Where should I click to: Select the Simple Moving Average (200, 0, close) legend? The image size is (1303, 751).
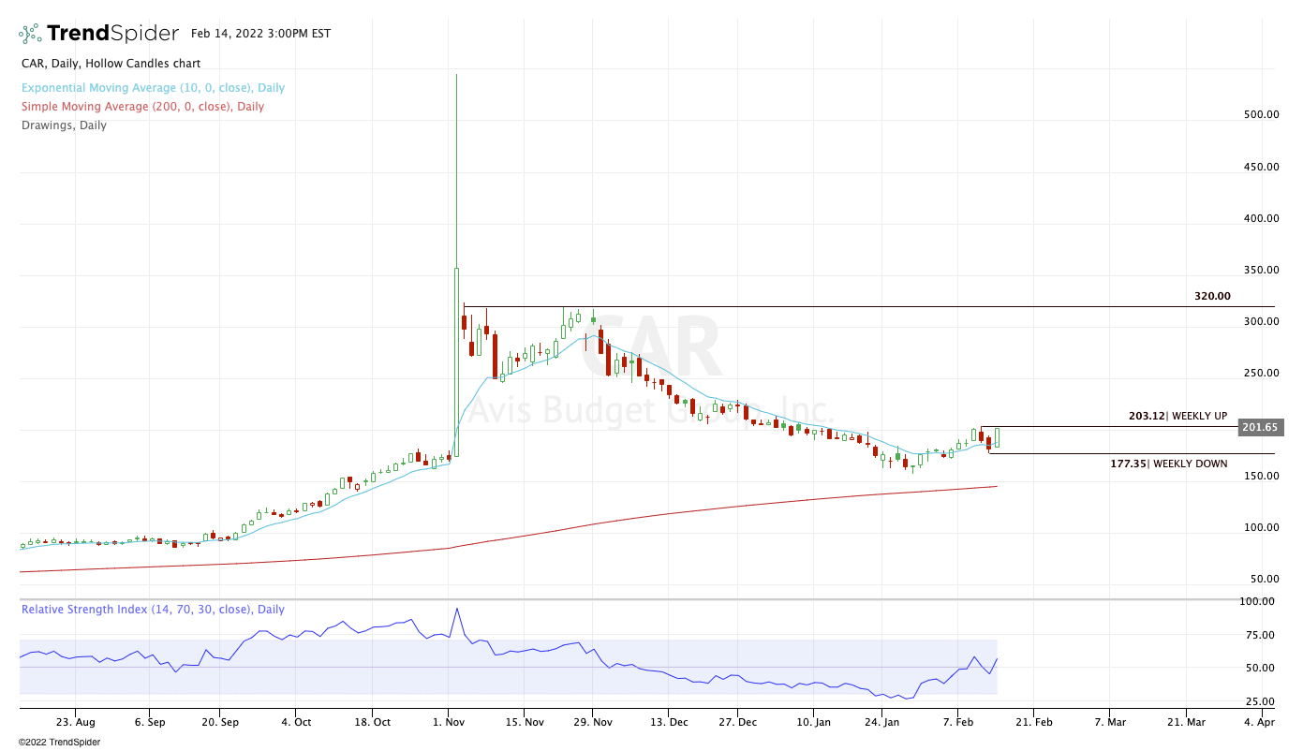click(x=142, y=107)
